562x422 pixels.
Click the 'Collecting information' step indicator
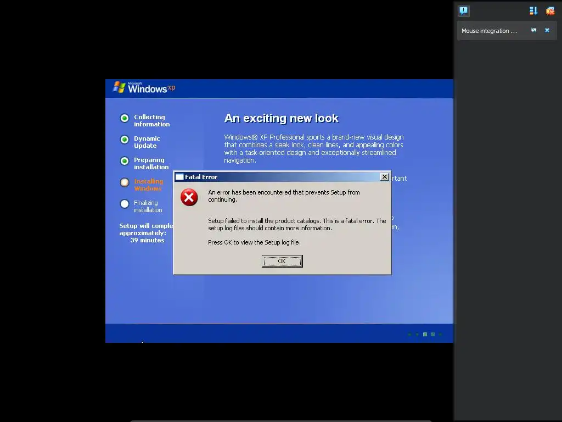(125, 118)
